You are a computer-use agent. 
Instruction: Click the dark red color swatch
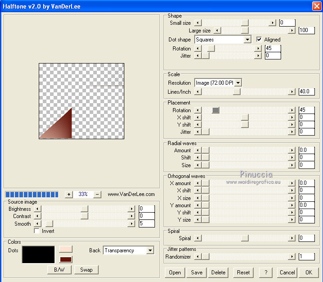tap(66, 259)
